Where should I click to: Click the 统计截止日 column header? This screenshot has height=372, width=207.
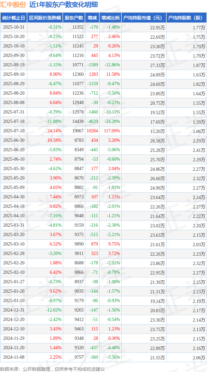14,18
